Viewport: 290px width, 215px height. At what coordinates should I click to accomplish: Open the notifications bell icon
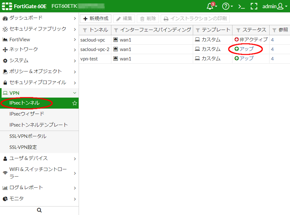coord(210,6)
